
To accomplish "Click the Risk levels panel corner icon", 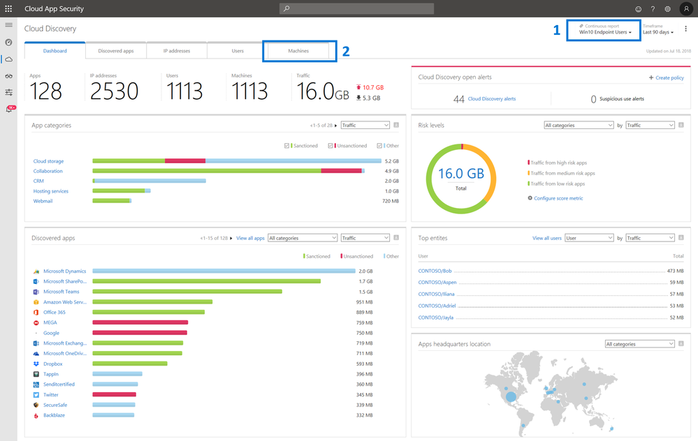I will click(681, 125).
